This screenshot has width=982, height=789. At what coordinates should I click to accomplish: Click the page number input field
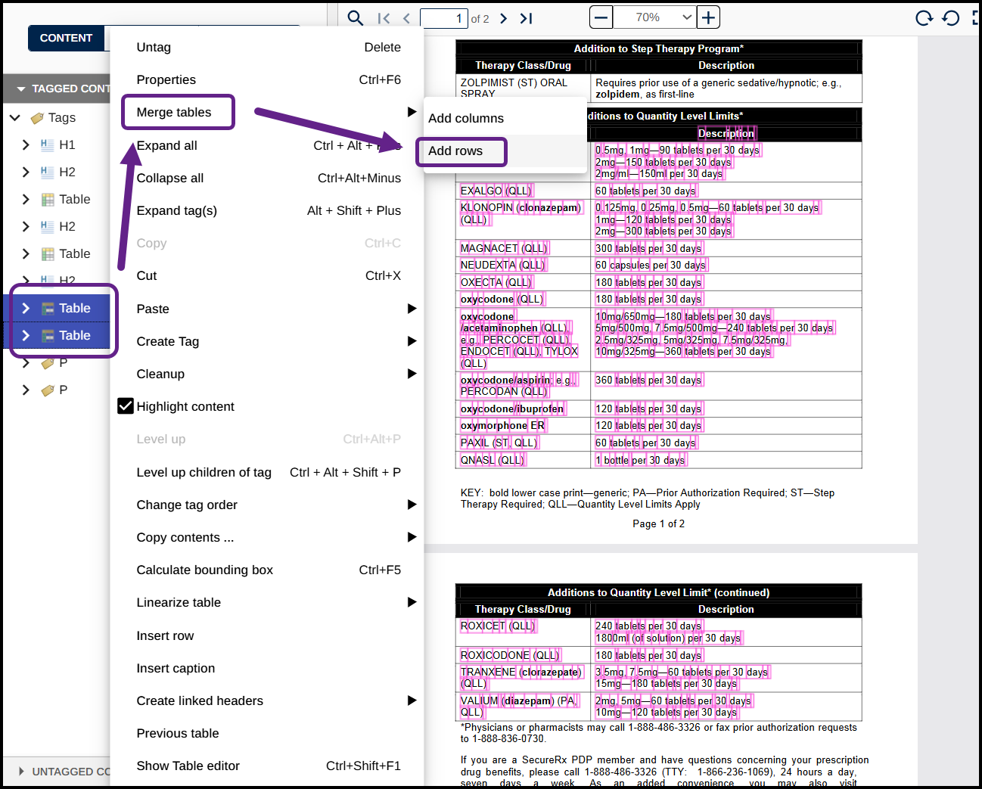coord(443,18)
